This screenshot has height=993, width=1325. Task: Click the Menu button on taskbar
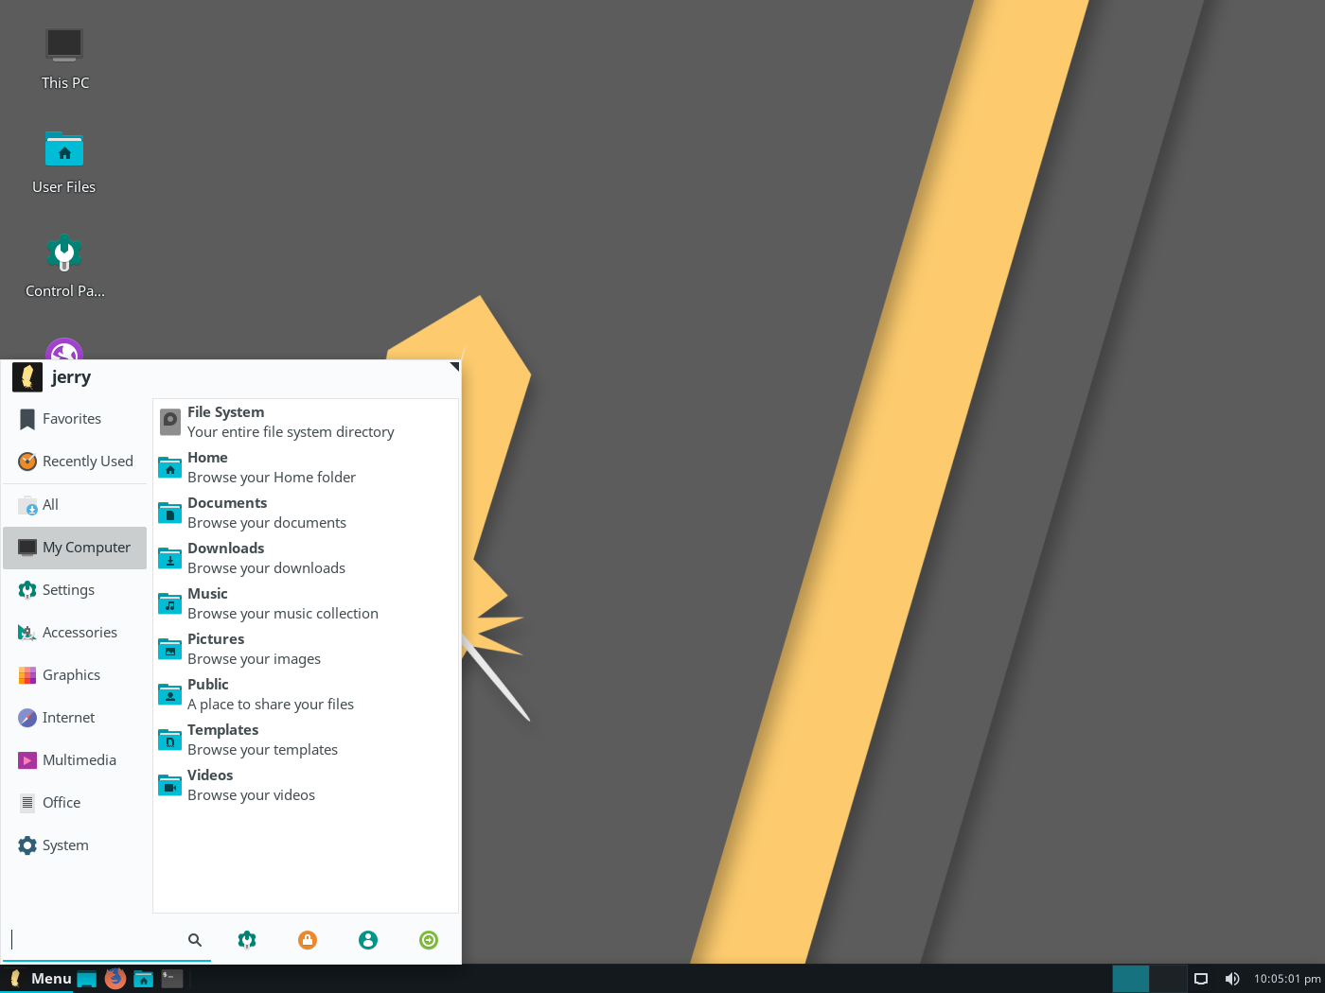pos(40,979)
